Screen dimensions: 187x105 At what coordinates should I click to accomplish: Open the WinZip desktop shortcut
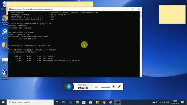5,46
